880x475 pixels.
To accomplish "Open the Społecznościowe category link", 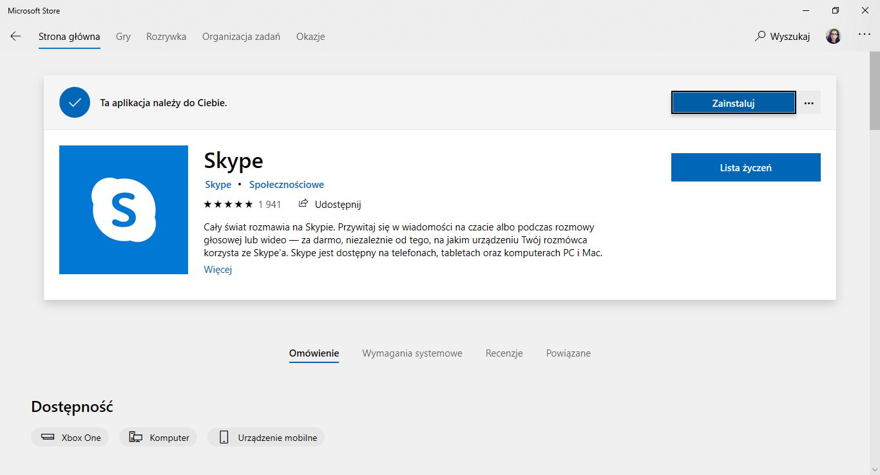I will click(287, 185).
